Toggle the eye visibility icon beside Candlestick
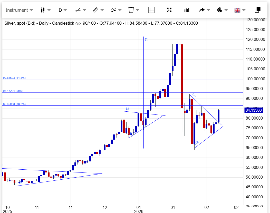270x213 pixels. click(78, 23)
